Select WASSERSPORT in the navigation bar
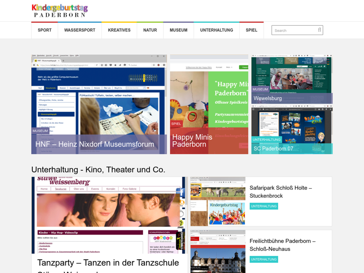 pyautogui.click(x=80, y=30)
